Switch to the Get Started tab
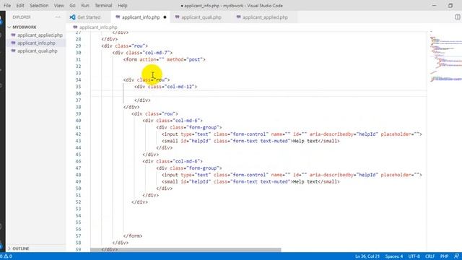The width and height of the screenshot is (462, 260). (89, 17)
